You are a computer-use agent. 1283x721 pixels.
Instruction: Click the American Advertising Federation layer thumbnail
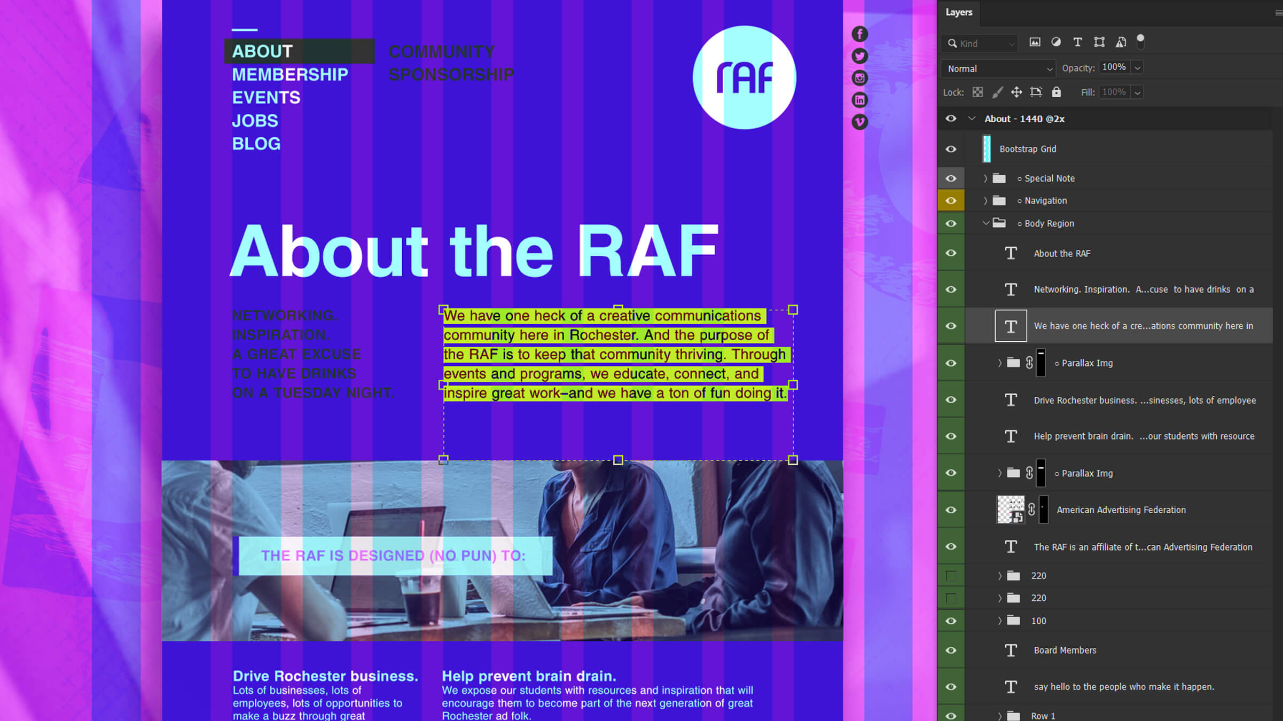click(x=1011, y=510)
